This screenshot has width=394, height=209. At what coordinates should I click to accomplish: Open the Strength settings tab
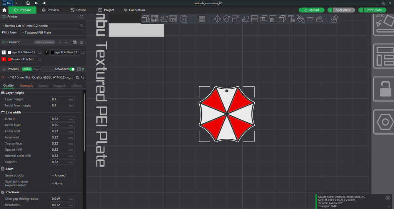pos(26,86)
